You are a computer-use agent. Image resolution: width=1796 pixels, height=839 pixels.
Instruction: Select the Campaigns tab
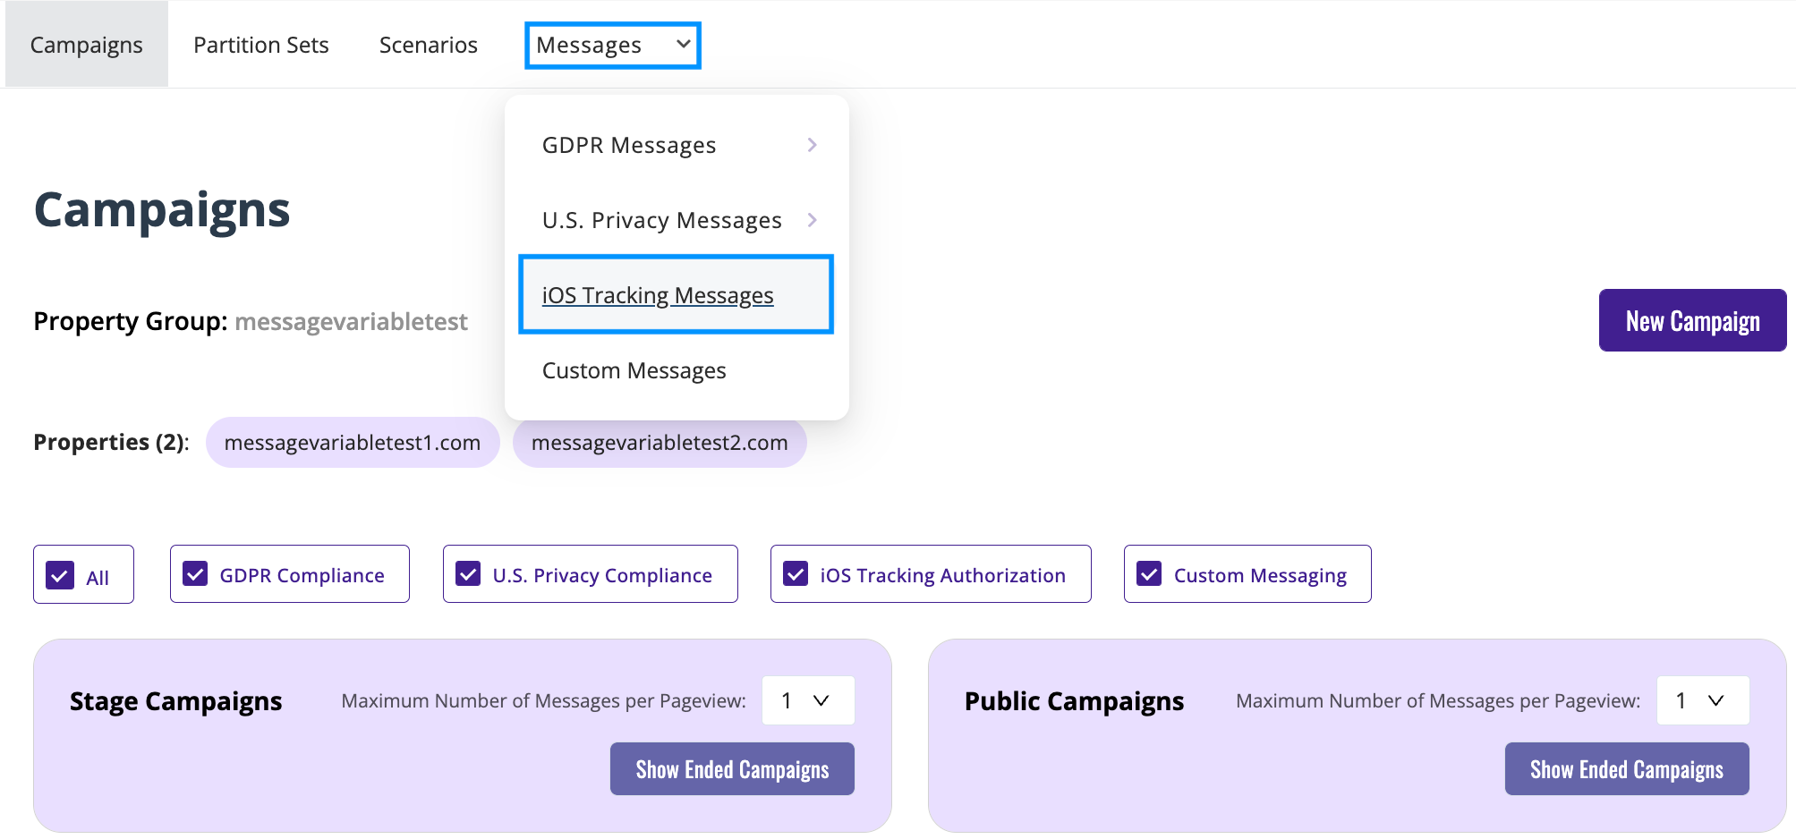[86, 44]
